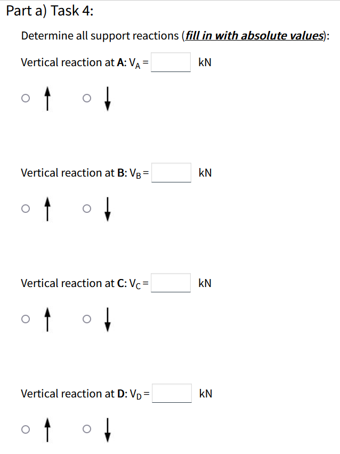340x454 pixels.
Task: Select the upward arrow for reaction at C
Action: coord(47,319)
